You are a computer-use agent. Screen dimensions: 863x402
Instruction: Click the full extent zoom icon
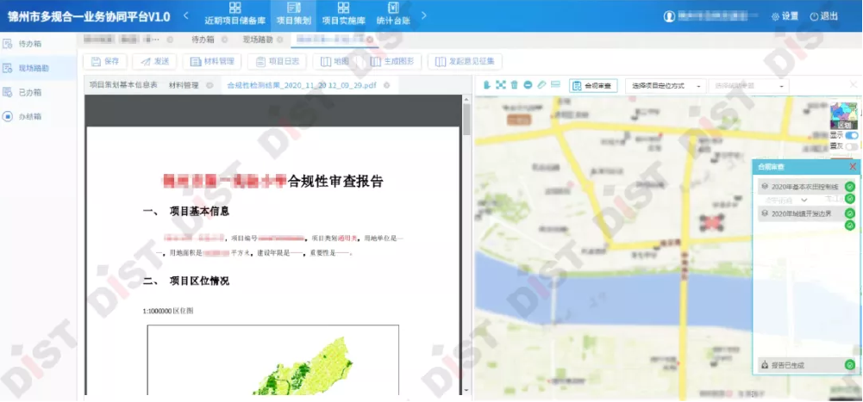pyautogui.click(x=500, y=85)
